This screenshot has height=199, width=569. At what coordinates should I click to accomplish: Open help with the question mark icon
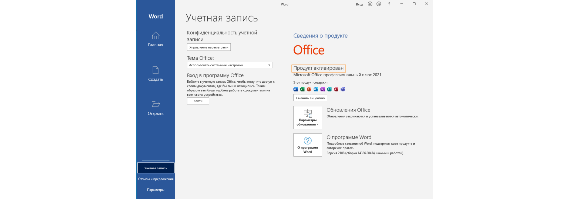click(389, 4)
